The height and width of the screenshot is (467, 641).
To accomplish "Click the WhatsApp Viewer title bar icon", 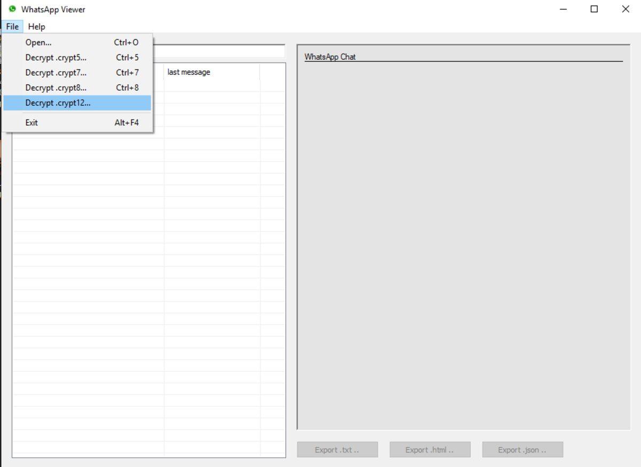I will pos(12,9).
